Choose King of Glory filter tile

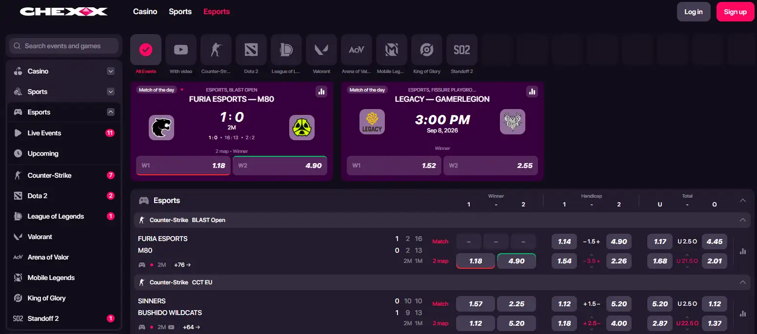pyautogui.click(x=427, y=50)
